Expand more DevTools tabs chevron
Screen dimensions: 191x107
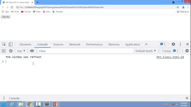[146, 44]
